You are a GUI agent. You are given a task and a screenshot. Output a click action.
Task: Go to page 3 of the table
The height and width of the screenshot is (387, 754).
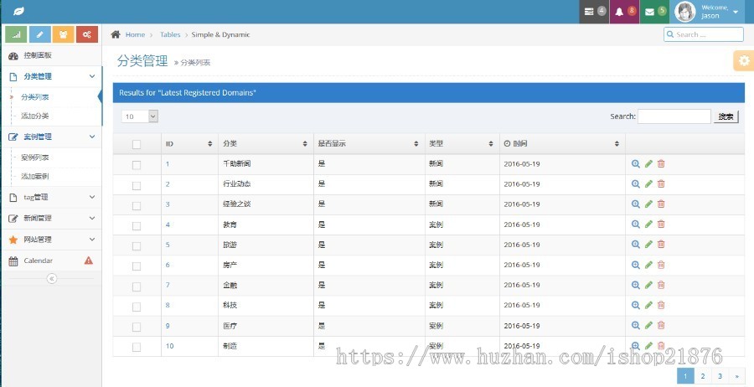click(720, 376)
